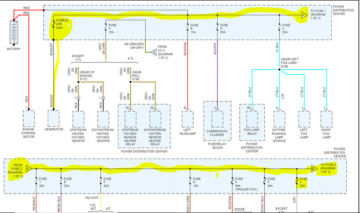Select the (TRAILER TOW) label
360x213 pixels.
pos(246,189)
